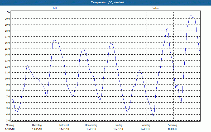
Task: Click the 13,0 y-axis value
Action: click(x=8, y=61)
